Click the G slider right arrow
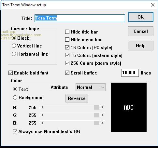Image resolution: width=158 pixels, height=148 pixels. coord(102,115)
